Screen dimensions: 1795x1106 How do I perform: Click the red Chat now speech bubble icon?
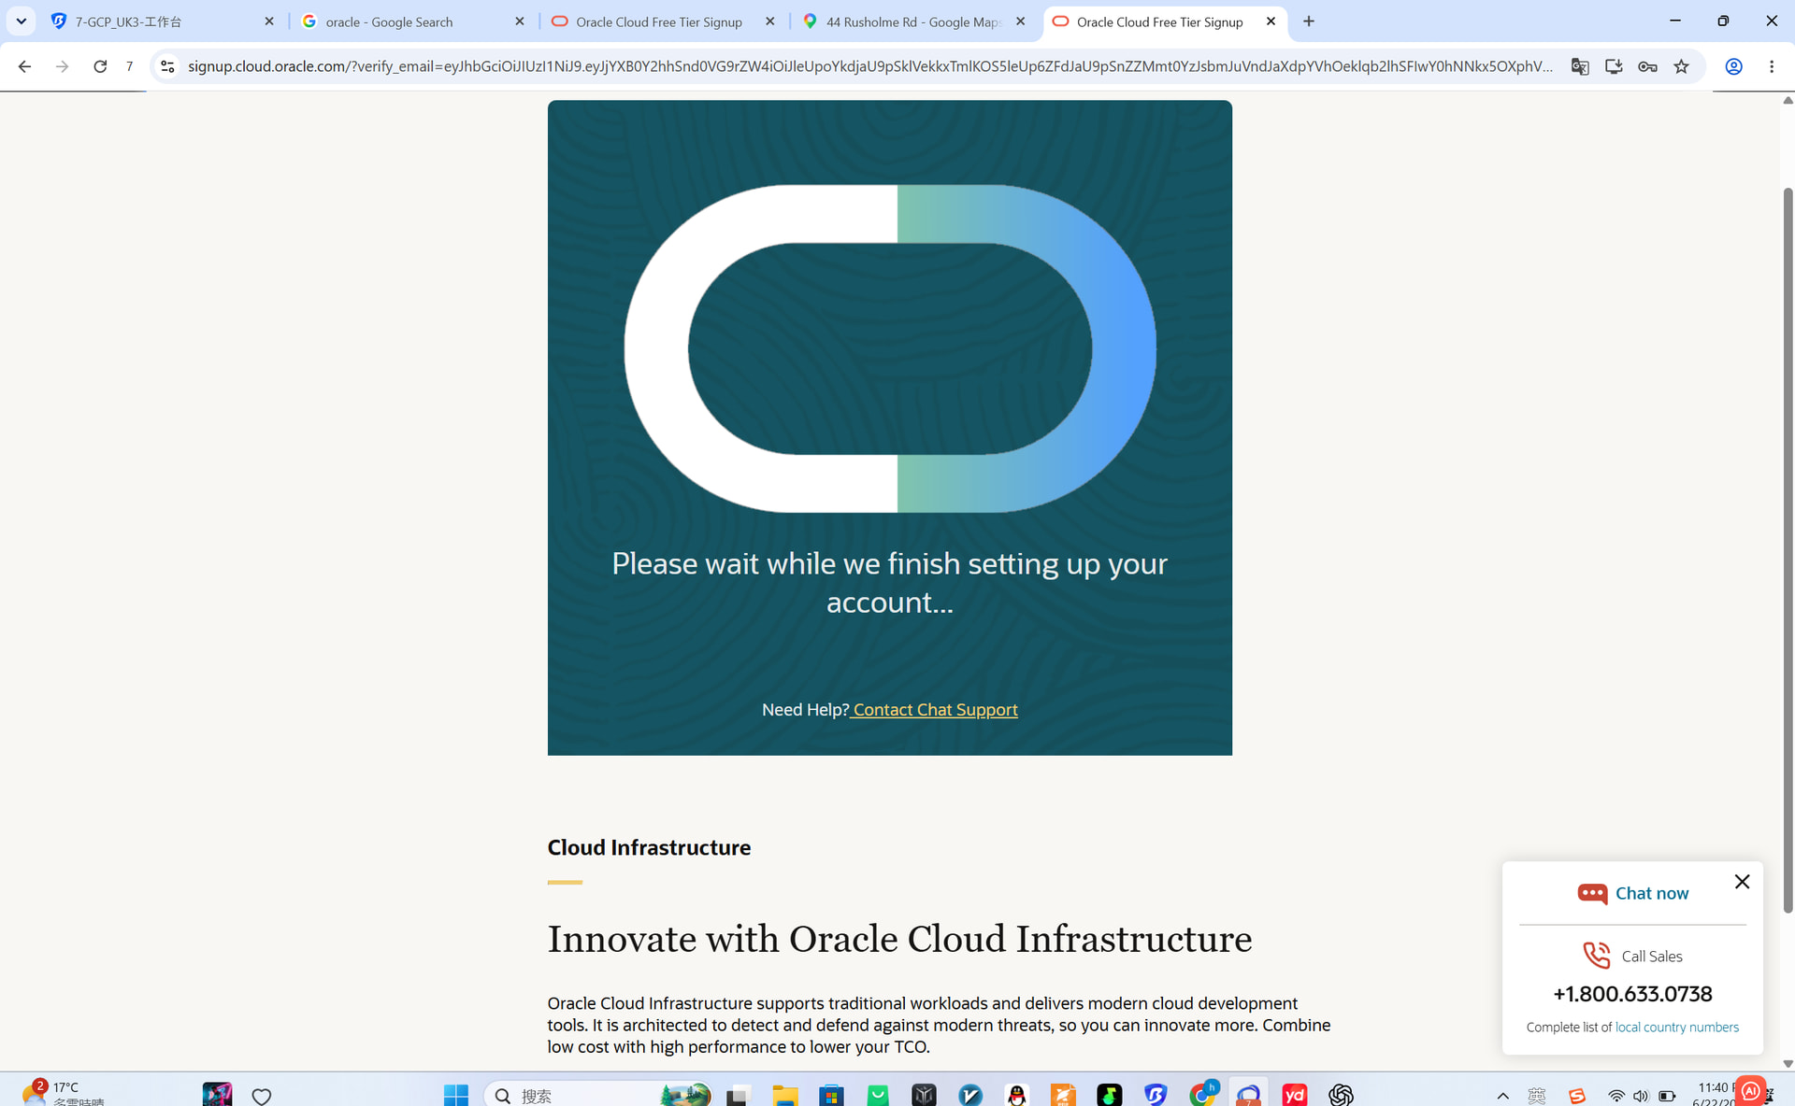(1592, 894)
